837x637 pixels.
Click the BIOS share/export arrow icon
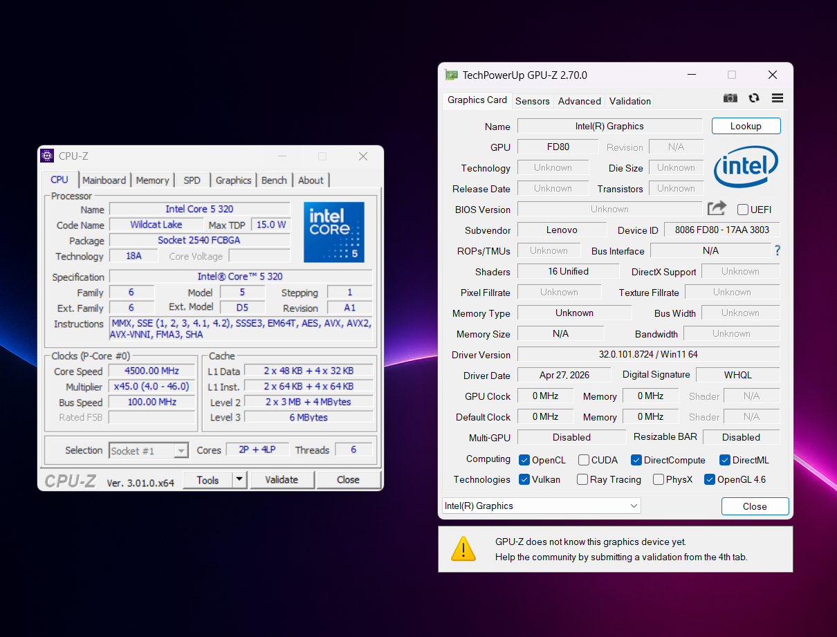717,208
